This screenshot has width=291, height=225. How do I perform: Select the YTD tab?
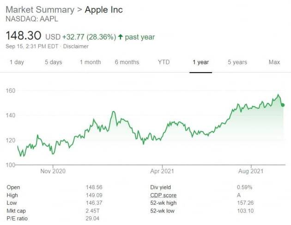[164, 62]
